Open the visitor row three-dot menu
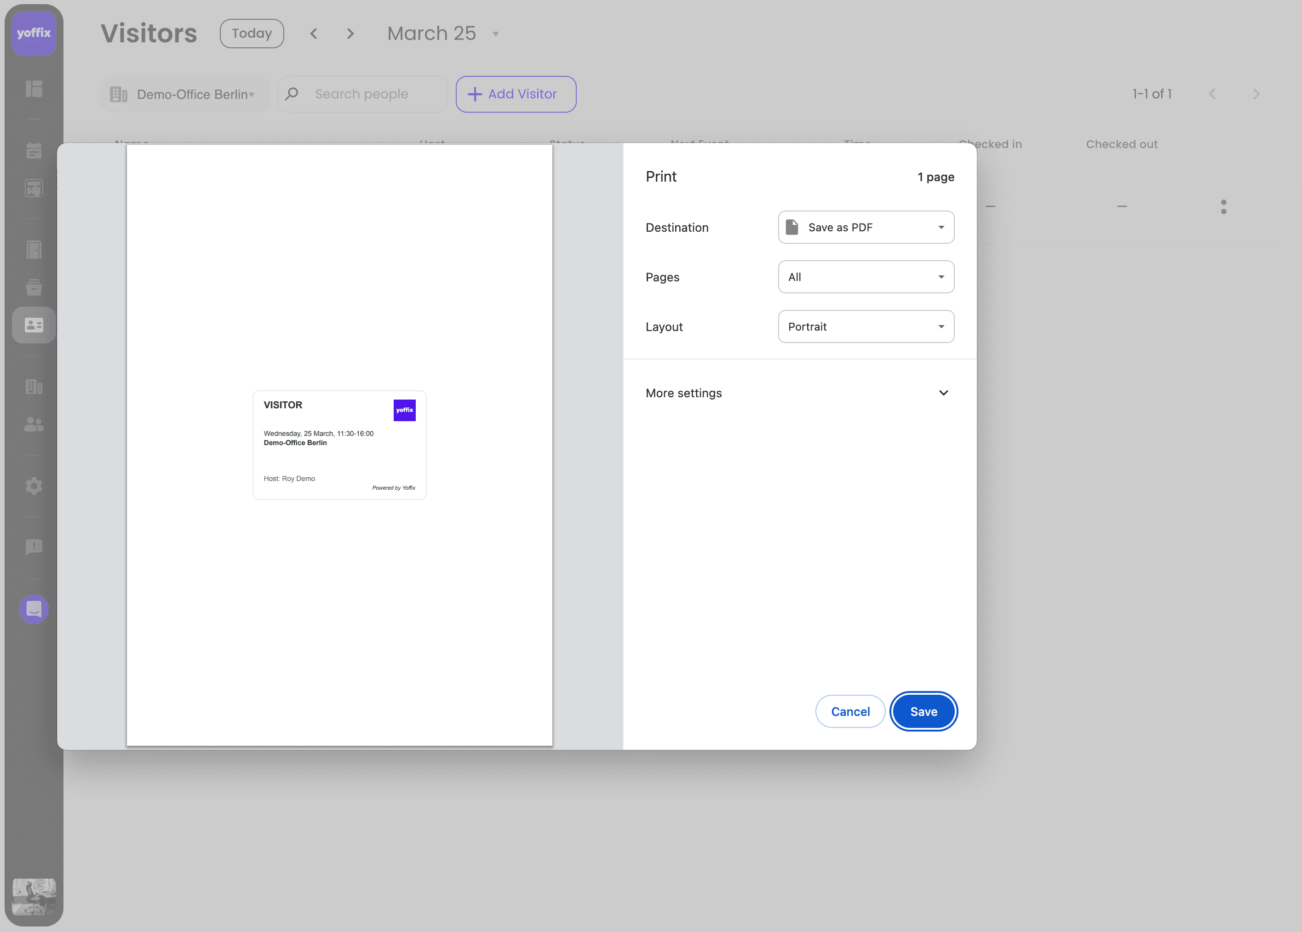The height and width of the screenshot is (932, 1302). click(1223, 206)
